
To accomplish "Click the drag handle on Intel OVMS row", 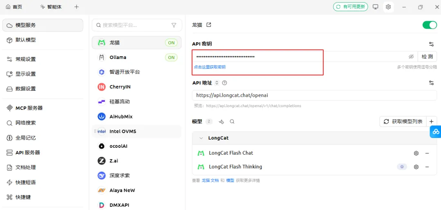I will pyautogui.click(x=95, y=131).
